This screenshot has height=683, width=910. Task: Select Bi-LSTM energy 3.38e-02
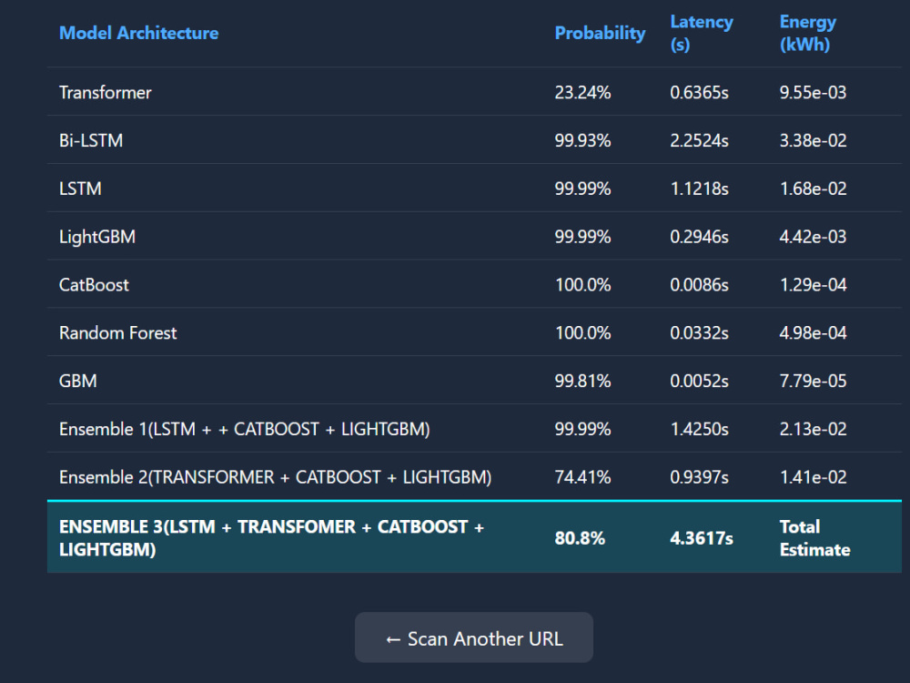tap(813, 140)
